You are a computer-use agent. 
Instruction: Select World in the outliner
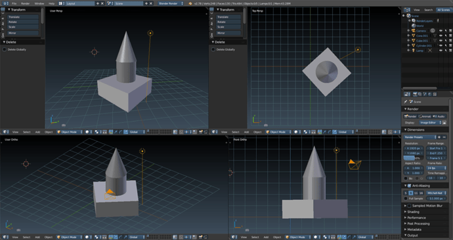(420, 26)
